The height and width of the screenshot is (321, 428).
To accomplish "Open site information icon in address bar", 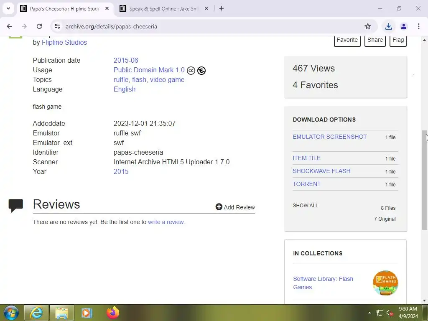I will click(x=57, y=26).
